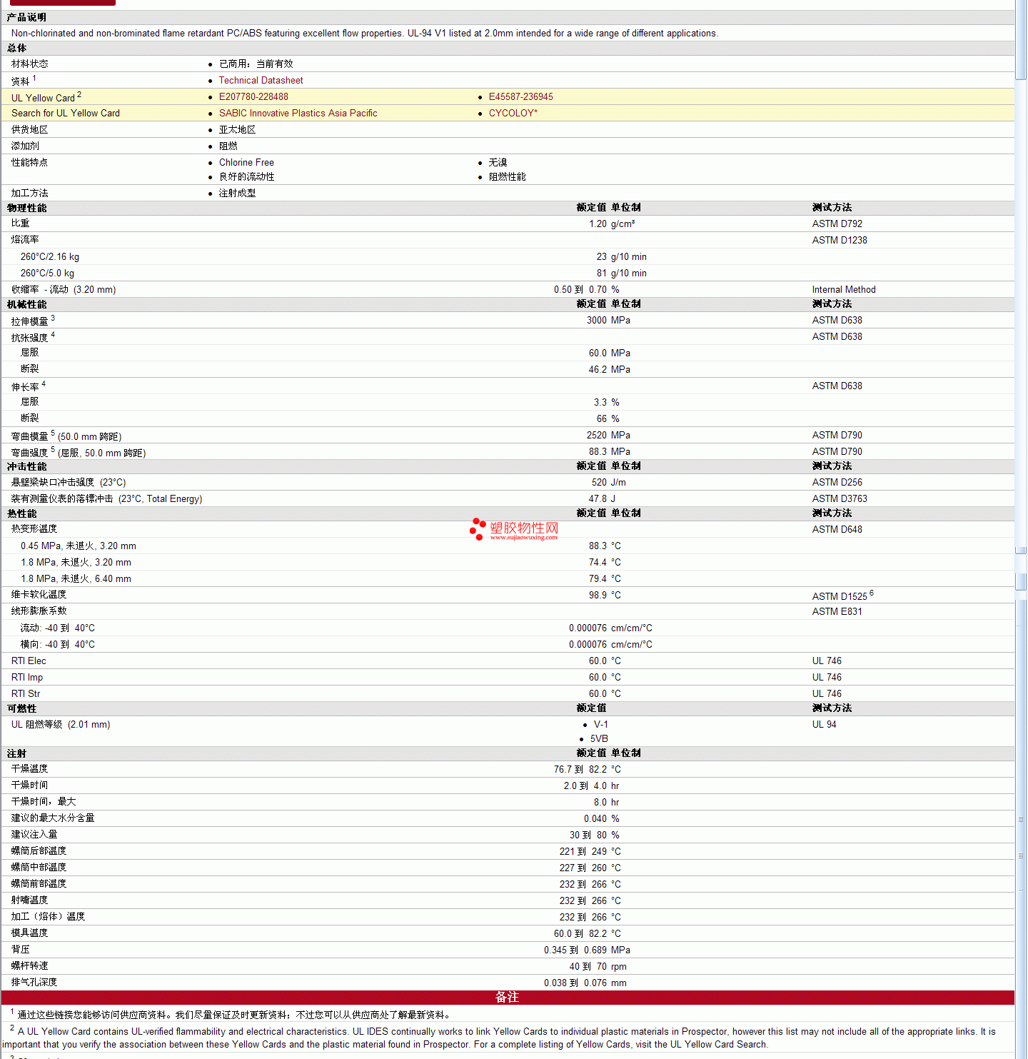Click the 亚太地区 value
The width and height of the screenshot is (1028, 1059).
coord(237,130)
